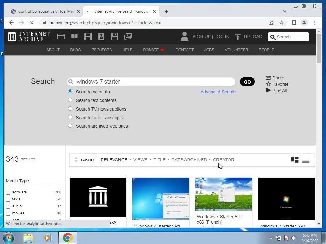Switch to tile grid view
The height and width of the screenshot is (244, 326).
click(x=294, y=160)
